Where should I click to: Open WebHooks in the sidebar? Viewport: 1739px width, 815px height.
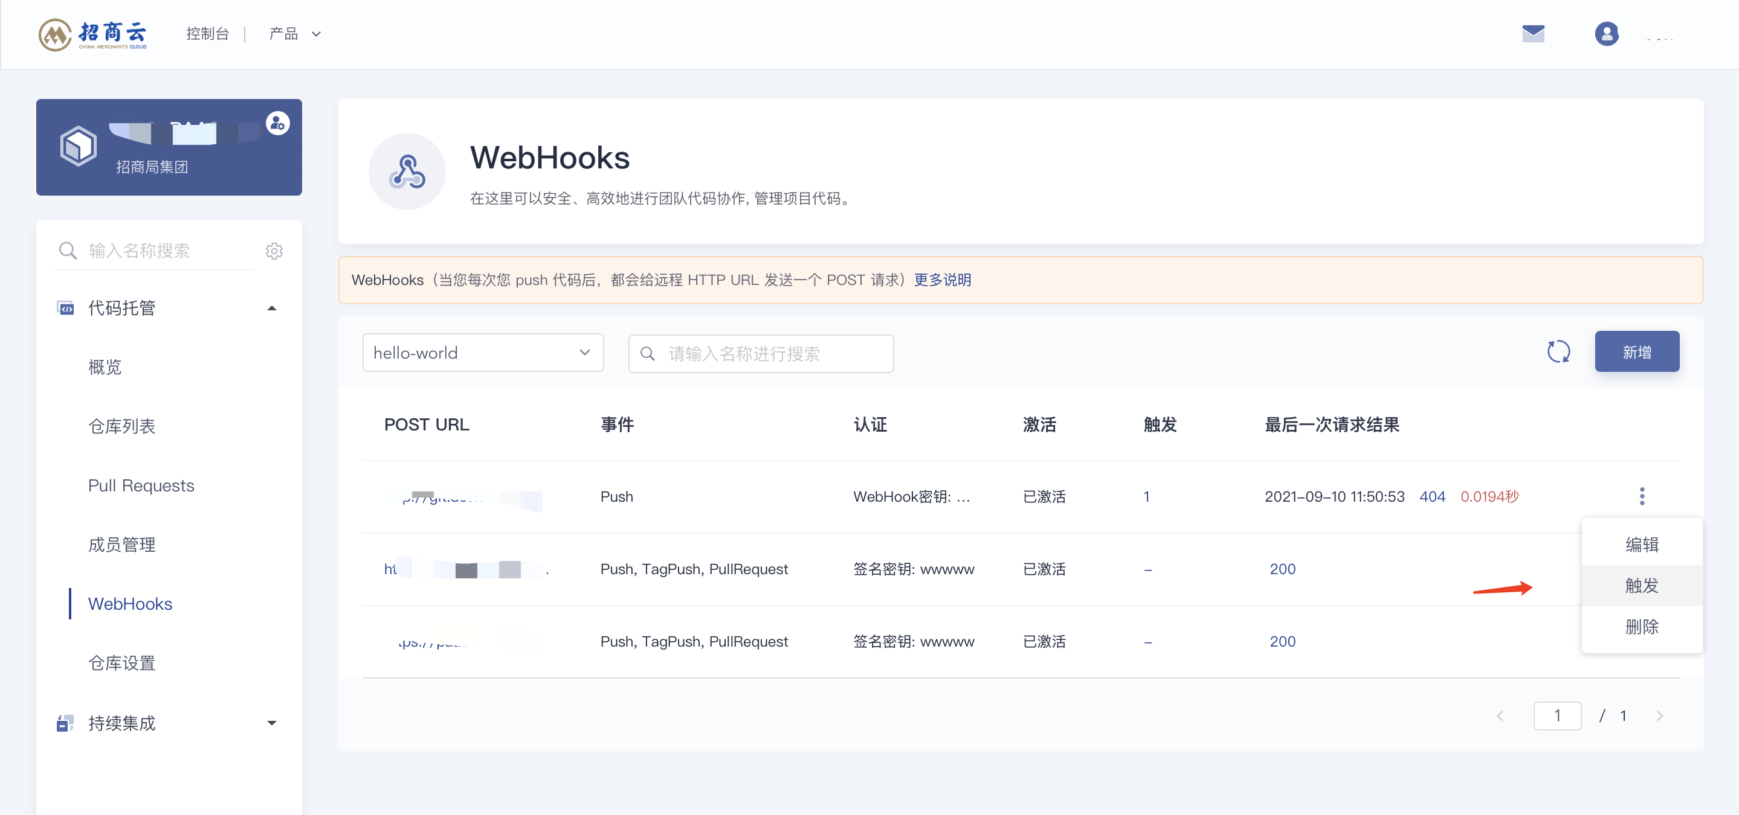(131, 604)
